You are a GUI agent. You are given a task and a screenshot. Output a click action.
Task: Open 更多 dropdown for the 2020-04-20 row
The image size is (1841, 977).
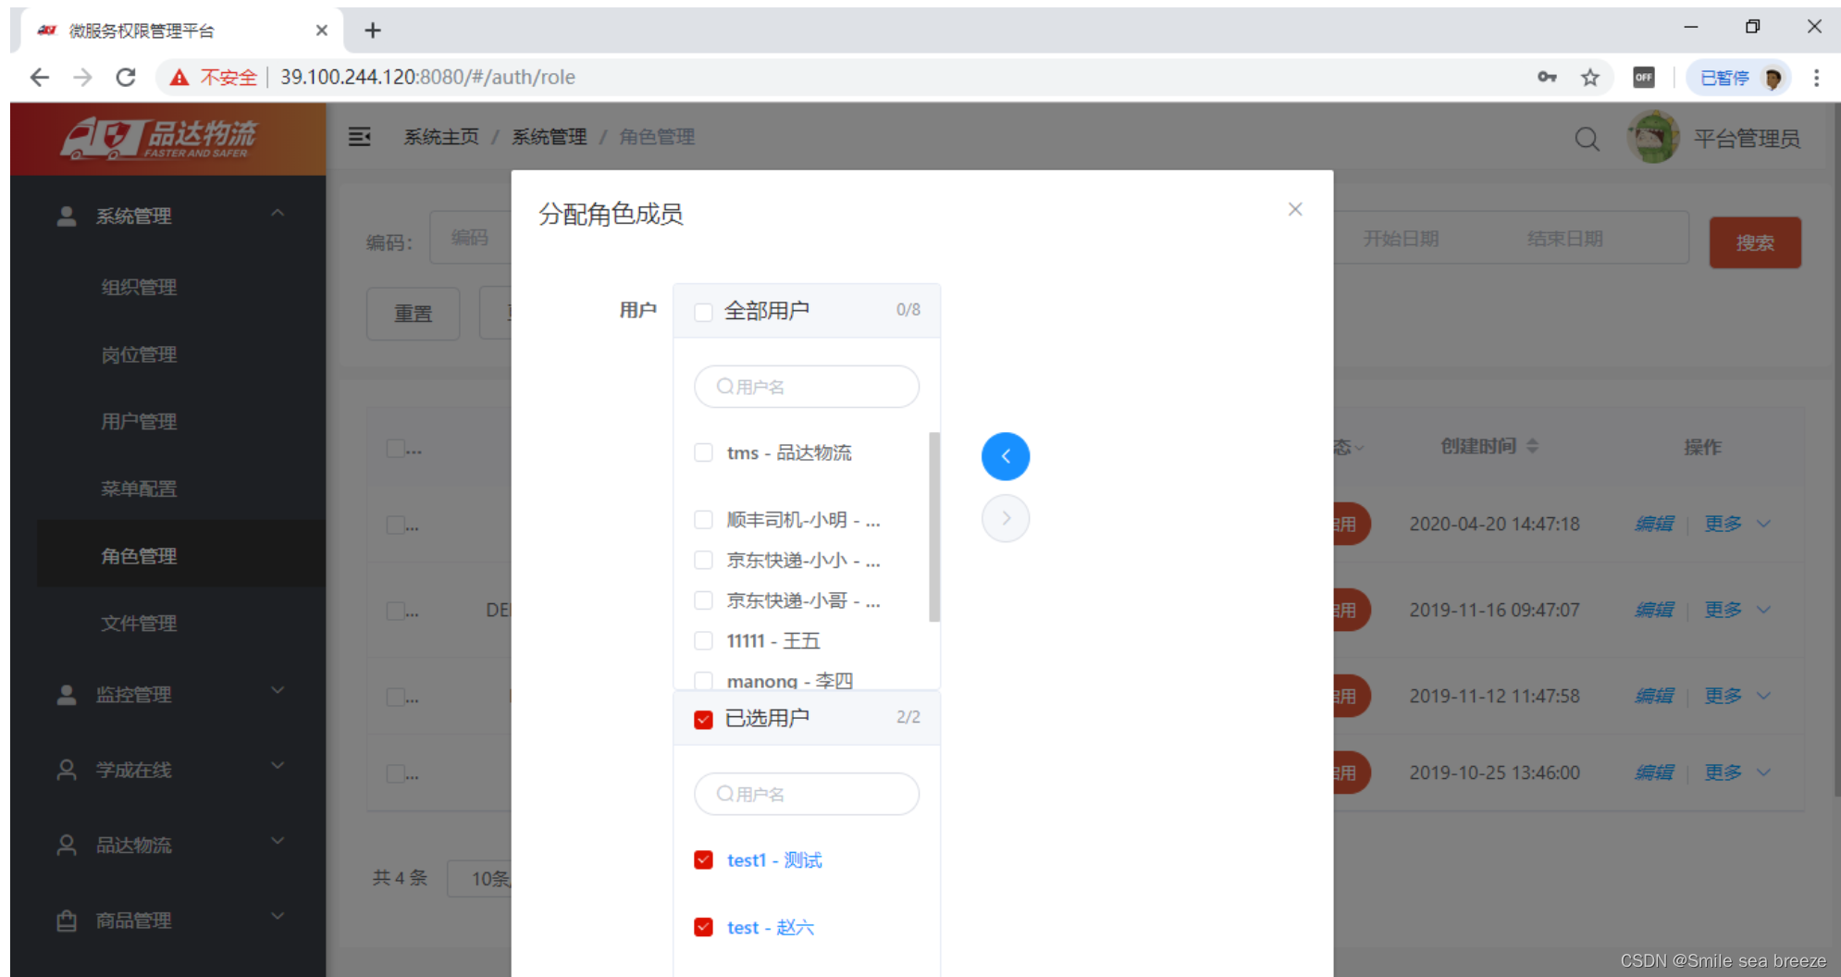(1737, 524)
